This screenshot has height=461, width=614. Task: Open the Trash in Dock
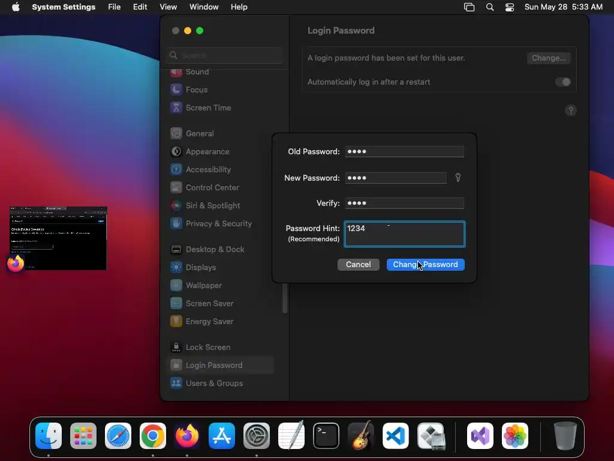point(565,436)
